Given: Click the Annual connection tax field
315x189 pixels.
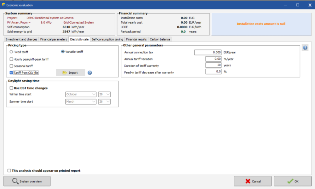Looking at the screenshot, I should (208, 53).
